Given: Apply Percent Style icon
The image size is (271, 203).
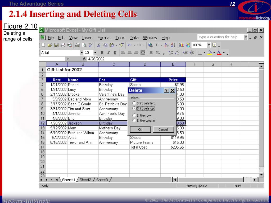Looking at the screenshot, I should (x=158, y=53).
